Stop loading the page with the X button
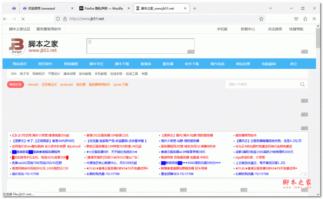323x199 pixels. [x=23, y=19]
